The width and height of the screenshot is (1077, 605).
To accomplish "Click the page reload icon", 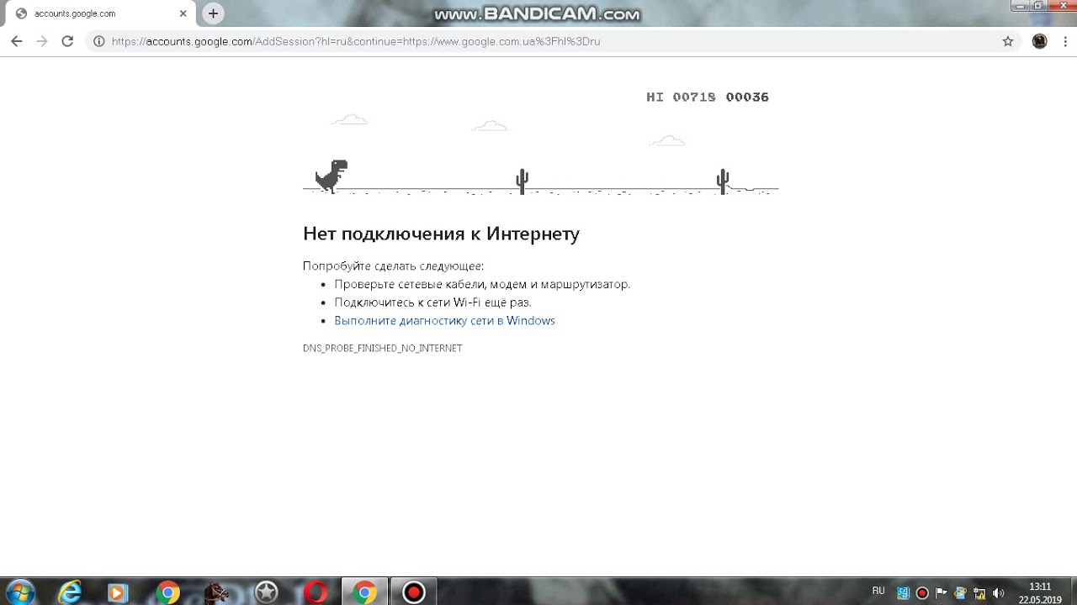I will (67, 40).
